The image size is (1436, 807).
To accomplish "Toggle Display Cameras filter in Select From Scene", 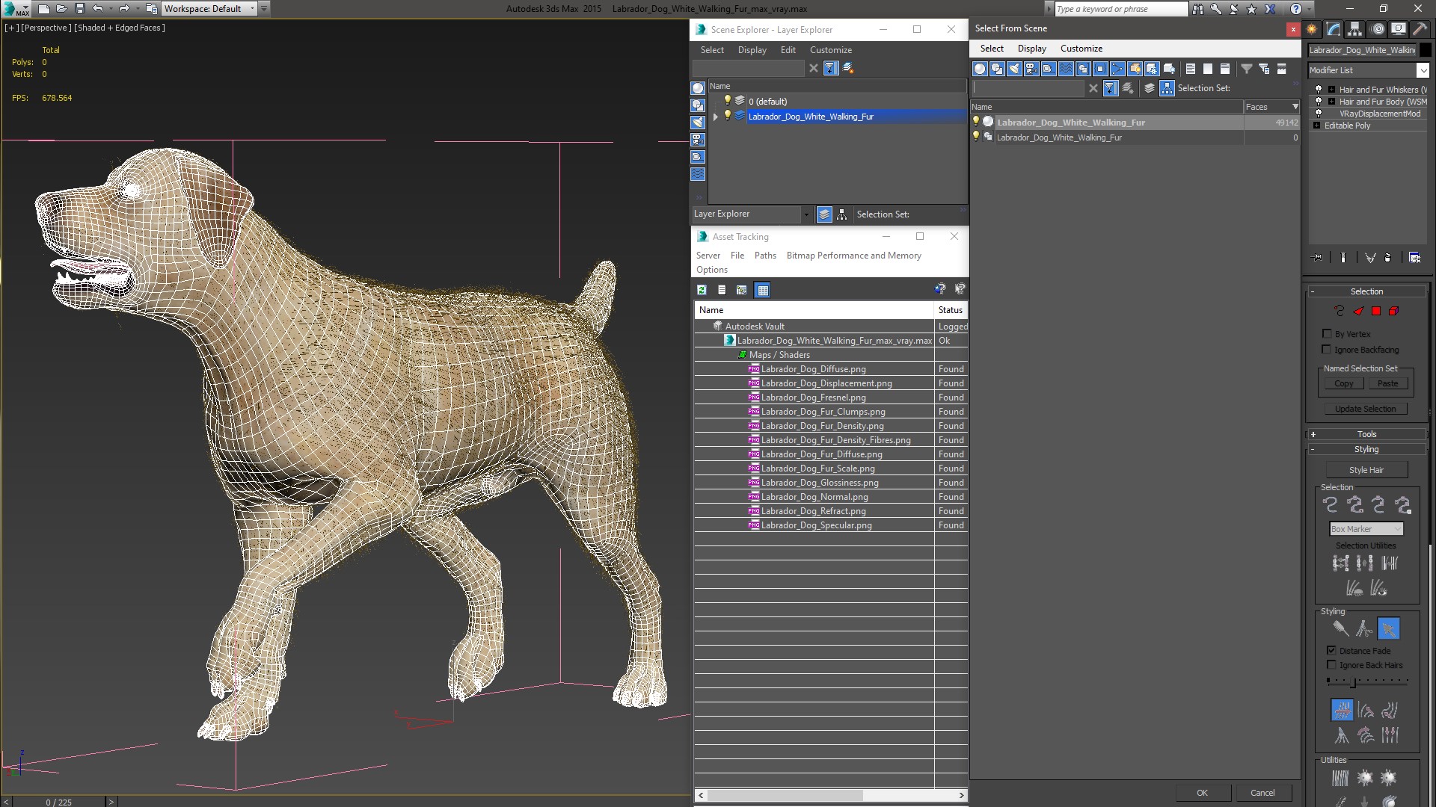I will pyautogui.click(x=1031, y=69).
